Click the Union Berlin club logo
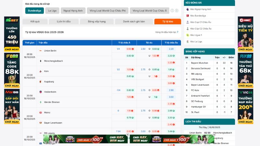This screenshot has width=260, height=146. point(40,51)
